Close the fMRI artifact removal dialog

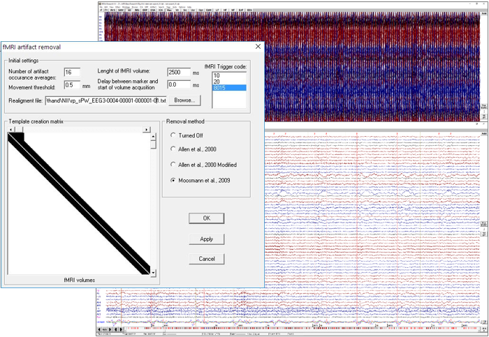pos(258,47)
